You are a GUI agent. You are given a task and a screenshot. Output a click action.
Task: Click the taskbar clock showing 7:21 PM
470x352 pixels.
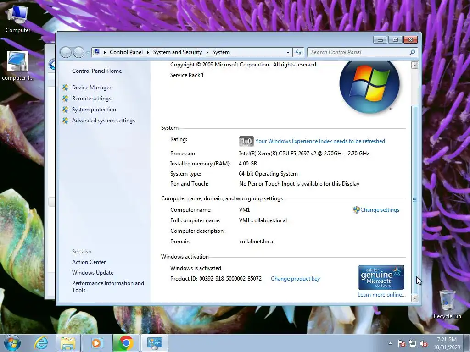pos(447,343)
